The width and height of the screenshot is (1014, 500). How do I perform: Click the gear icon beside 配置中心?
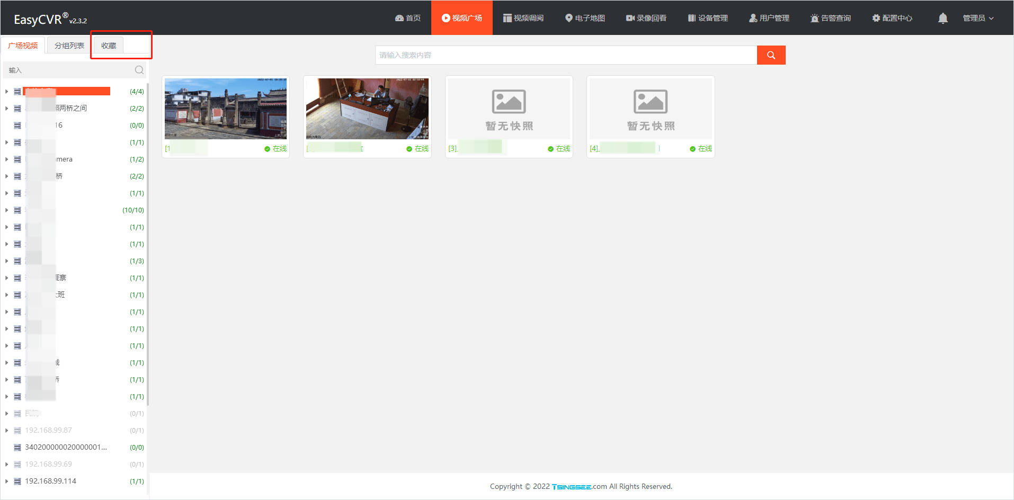coord(876,18)
